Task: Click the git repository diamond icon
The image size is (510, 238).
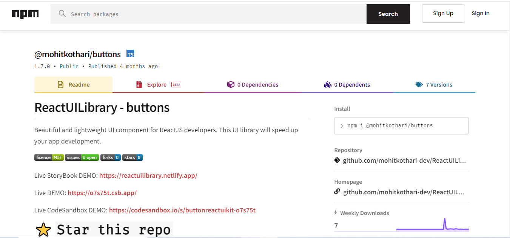Action: [x=337, y=160]
